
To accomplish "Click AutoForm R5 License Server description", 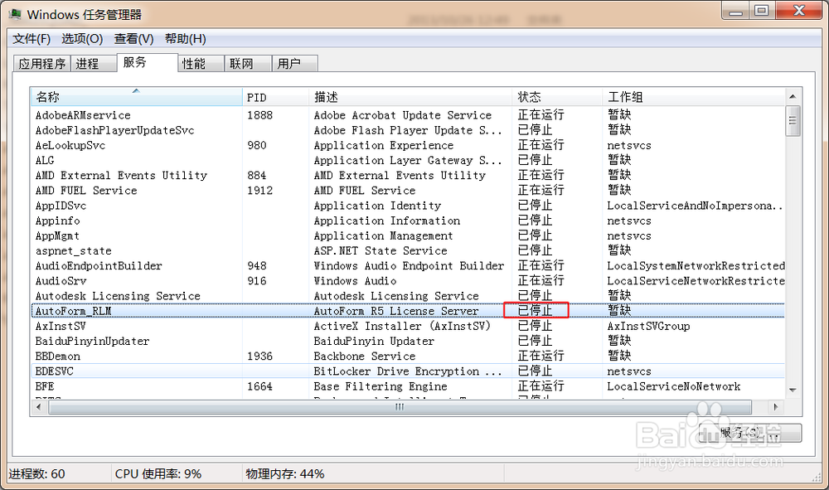I will (396, 312).
